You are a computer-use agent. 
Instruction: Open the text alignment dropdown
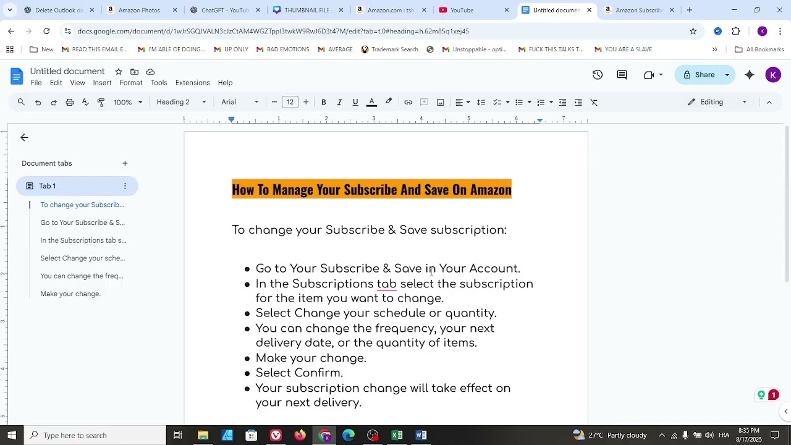coord(463,102)
